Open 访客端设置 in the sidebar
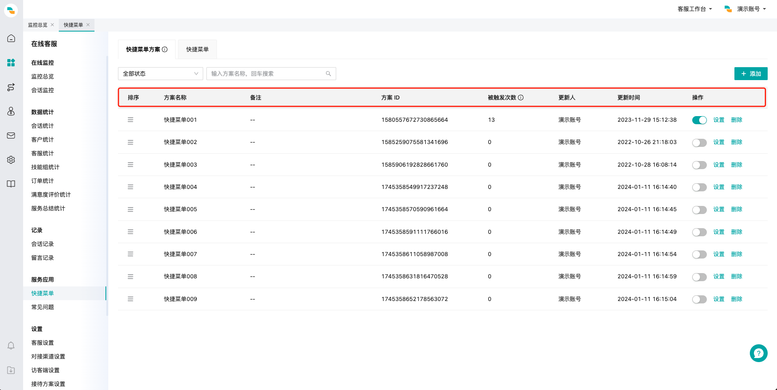777x390 pixels. click(x=45, y=370)
